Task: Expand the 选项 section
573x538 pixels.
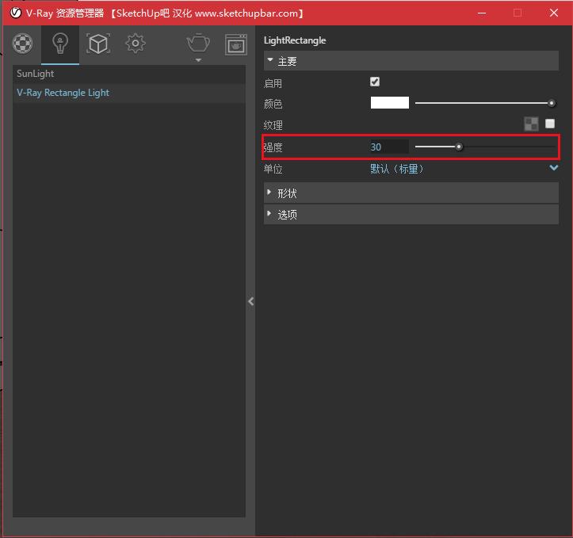Action: (x=411, y=215)
